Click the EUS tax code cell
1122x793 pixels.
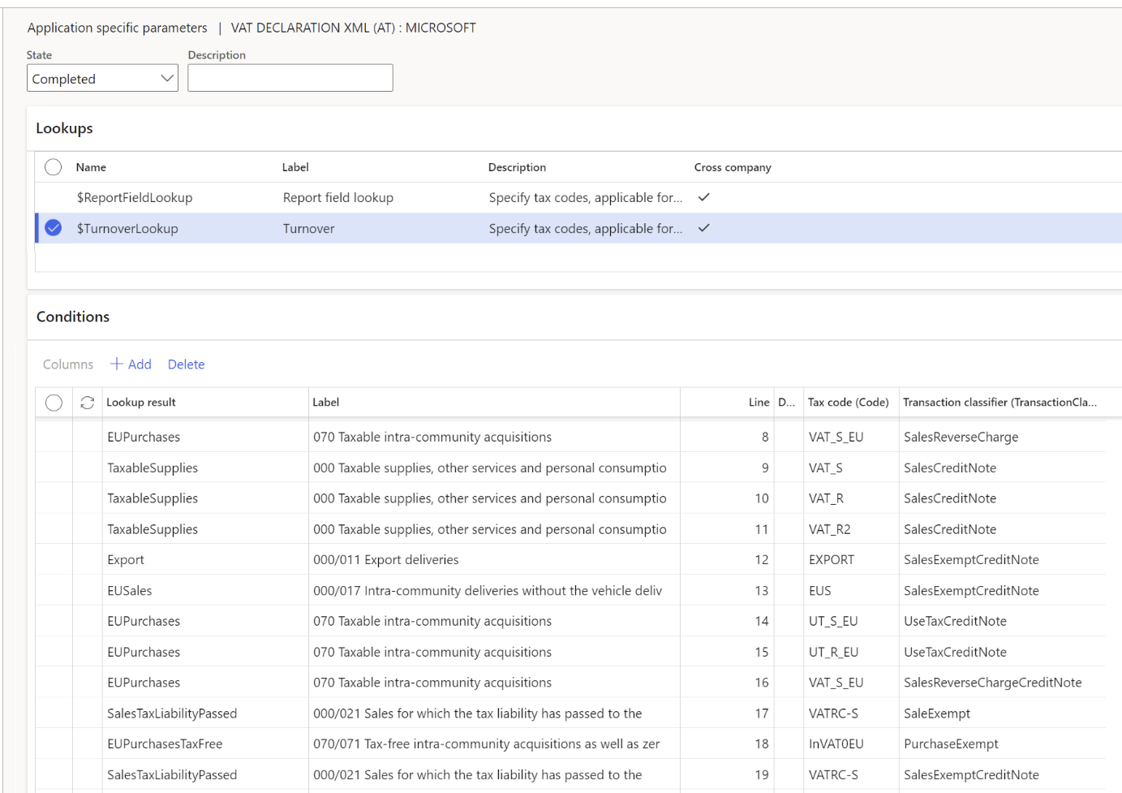820,591
